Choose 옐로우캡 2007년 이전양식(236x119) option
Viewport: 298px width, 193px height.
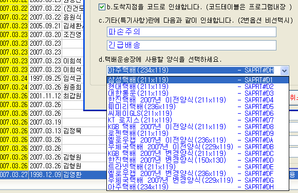tap(198, 140)
